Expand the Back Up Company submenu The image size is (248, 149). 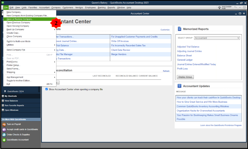(x=55, y=29)
